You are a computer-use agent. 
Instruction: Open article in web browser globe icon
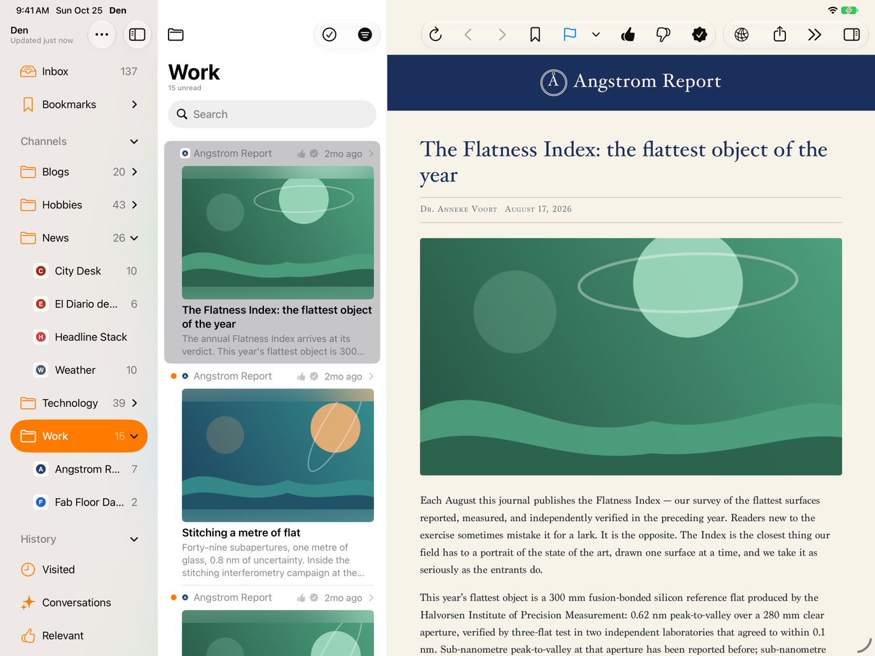coord(741,34)
